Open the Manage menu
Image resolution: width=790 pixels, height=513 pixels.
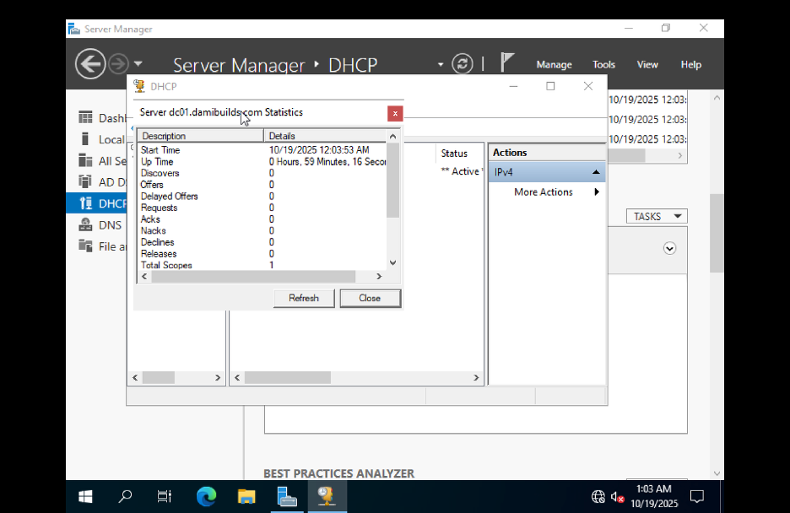coord(554,64)
